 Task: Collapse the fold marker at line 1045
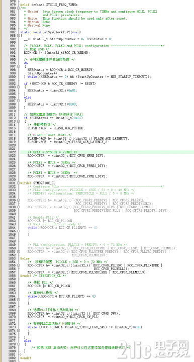pyautogui.click(x=18, y=231)
